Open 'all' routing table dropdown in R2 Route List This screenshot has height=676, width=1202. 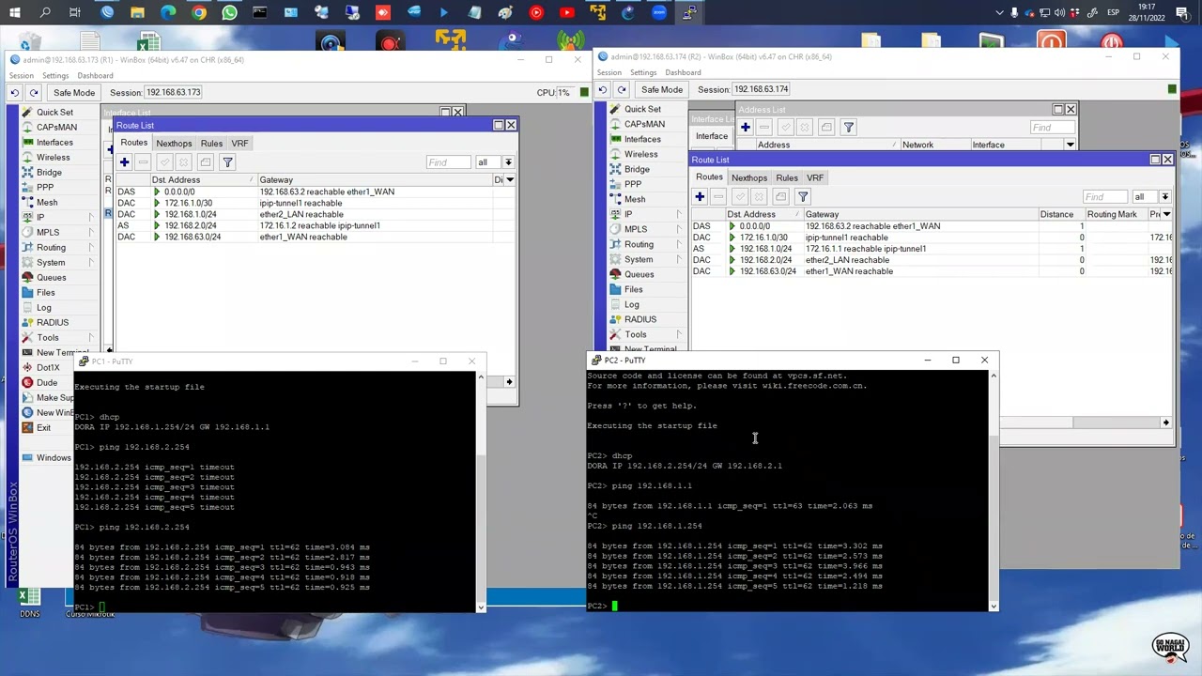pos(1165,197)
